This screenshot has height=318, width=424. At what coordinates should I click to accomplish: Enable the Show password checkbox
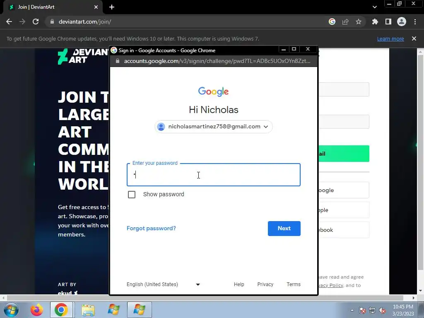pyautogui.click(x=132, y=195)
